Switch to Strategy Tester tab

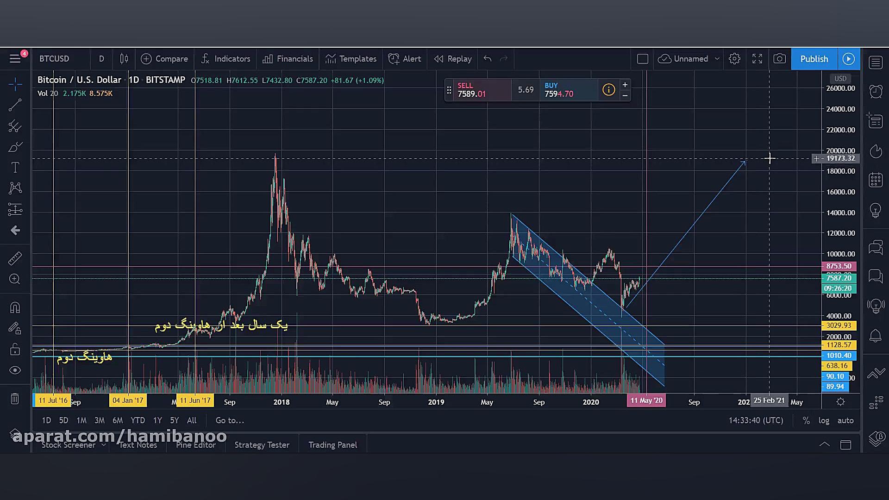[262, 444]
